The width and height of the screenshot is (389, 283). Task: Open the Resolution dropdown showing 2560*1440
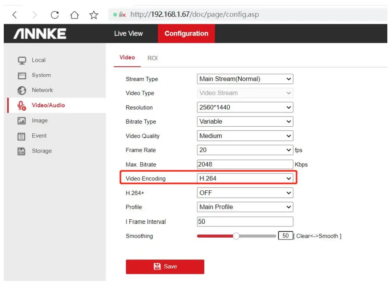point(245,107)
